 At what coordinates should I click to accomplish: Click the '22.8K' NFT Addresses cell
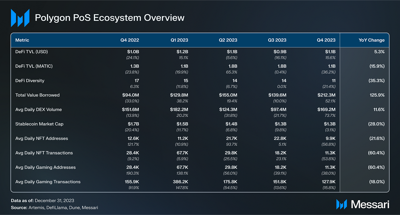pyautogui.click(x=280, y=138)
